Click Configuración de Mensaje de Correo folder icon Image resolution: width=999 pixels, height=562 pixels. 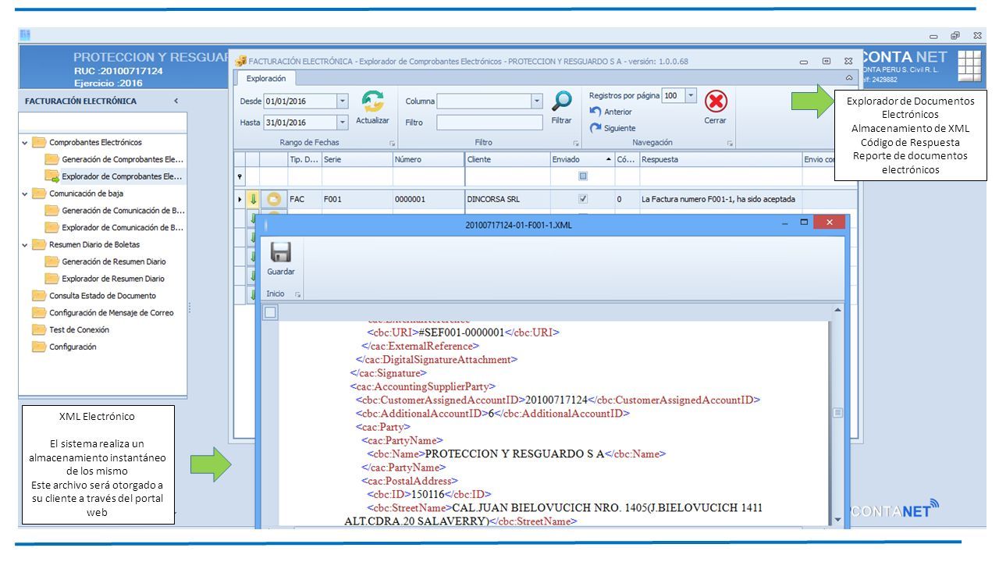(x=38, y=313)
